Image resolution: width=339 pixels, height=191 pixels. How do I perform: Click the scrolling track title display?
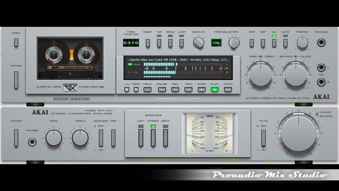pyautogui.click(x=178, y=60)
